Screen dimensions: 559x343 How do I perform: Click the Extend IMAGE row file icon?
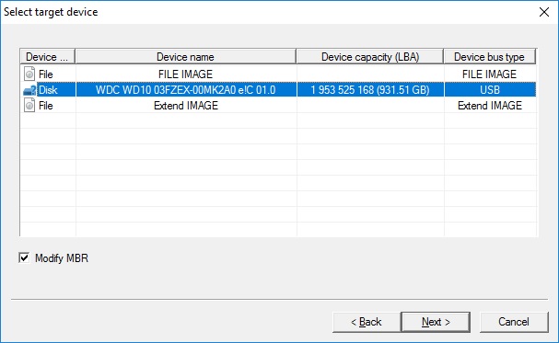(x=29, y=106)
